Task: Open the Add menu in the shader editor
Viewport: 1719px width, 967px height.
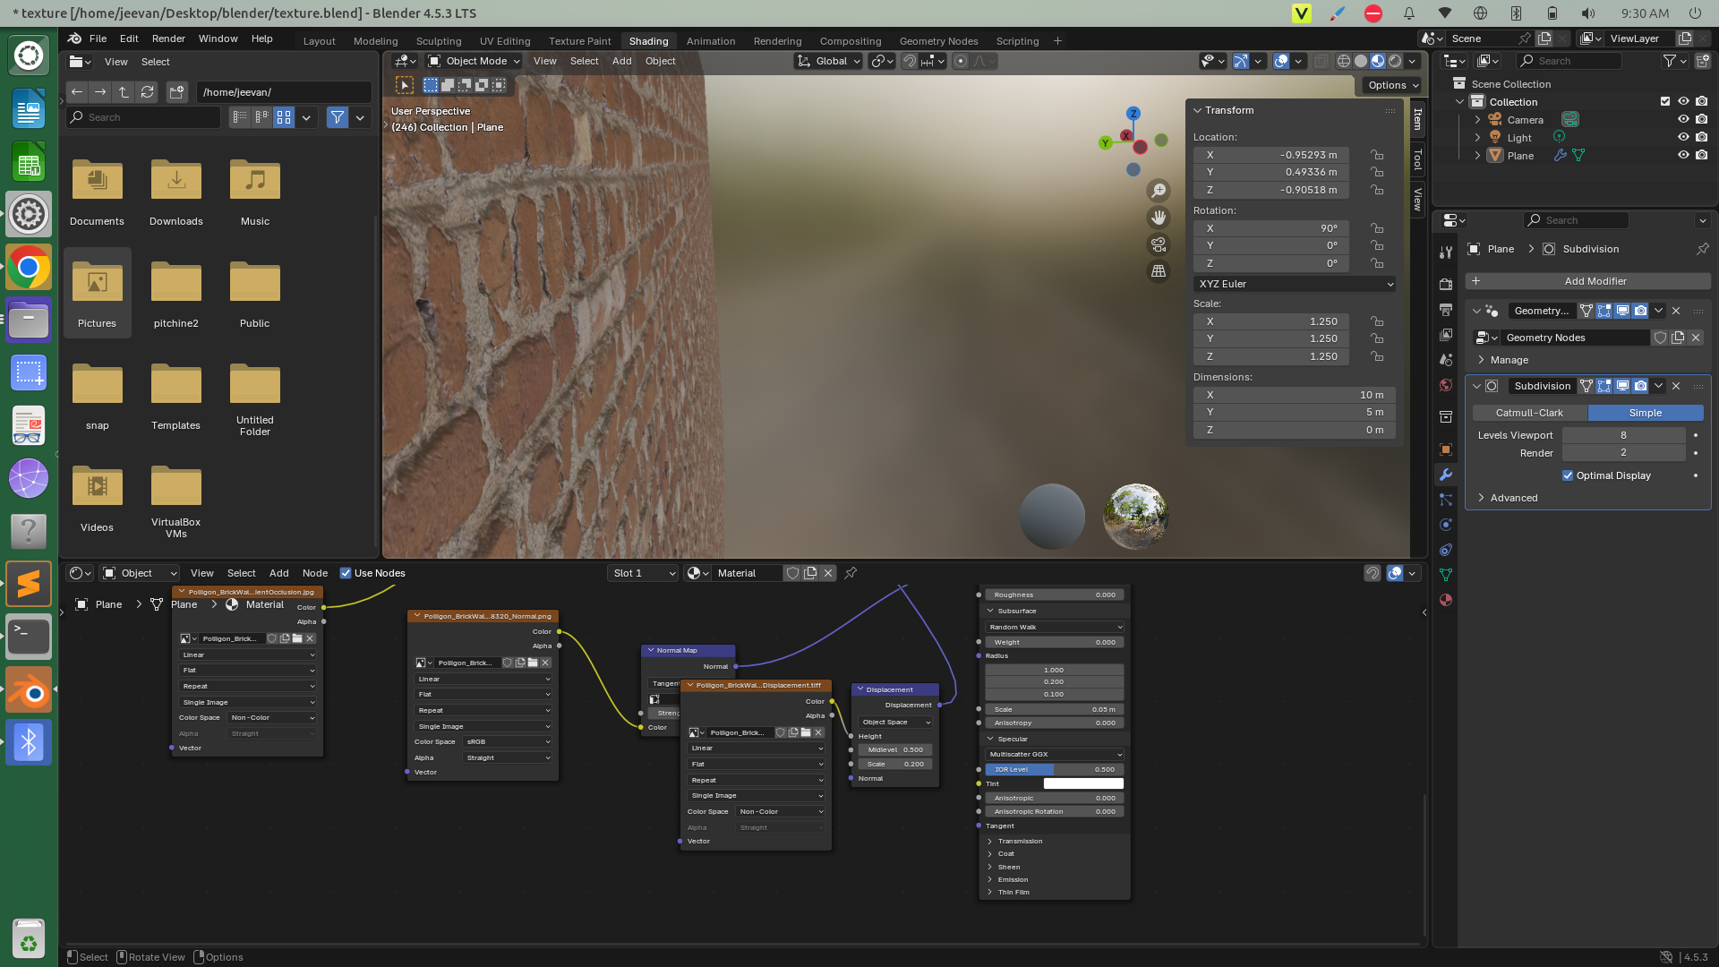Action: tap(278, 573)
